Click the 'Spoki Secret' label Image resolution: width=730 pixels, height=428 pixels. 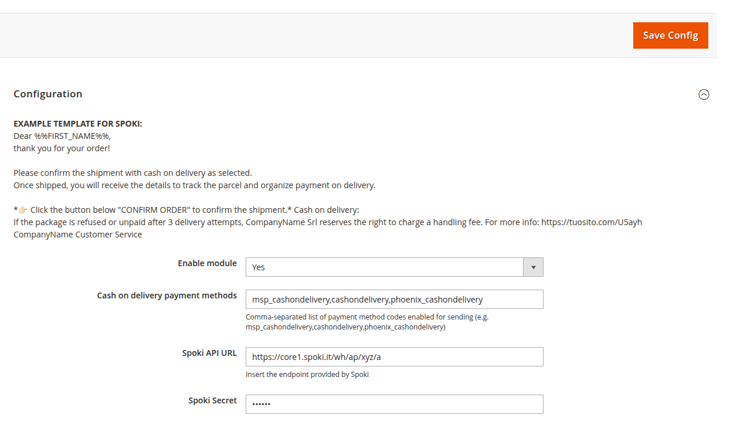coord(212,400)
